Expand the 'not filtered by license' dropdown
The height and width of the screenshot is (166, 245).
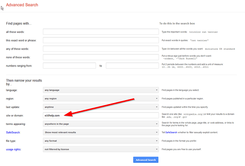[100, 149]
